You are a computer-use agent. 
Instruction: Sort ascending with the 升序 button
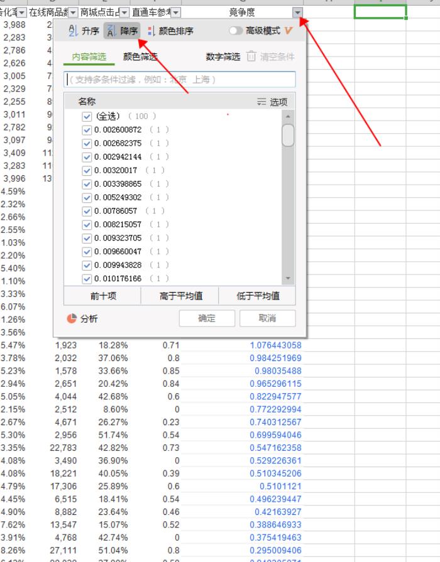pyautogui.click(x=83, y=31)
